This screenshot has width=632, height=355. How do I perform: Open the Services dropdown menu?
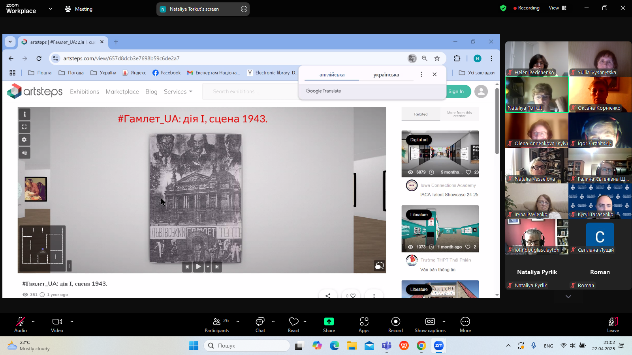[178, 92]
